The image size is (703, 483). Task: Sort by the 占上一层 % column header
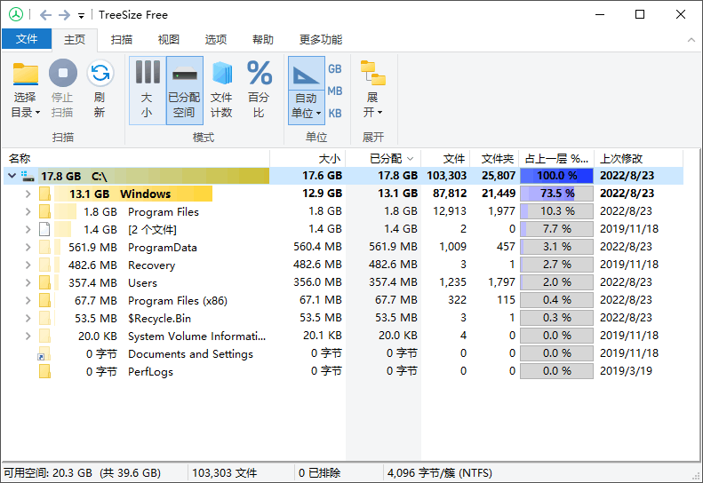556,159
